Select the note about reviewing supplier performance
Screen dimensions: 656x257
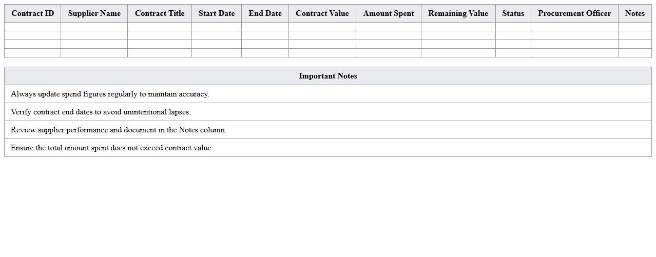pyautogui.click(x=119, y=130)
